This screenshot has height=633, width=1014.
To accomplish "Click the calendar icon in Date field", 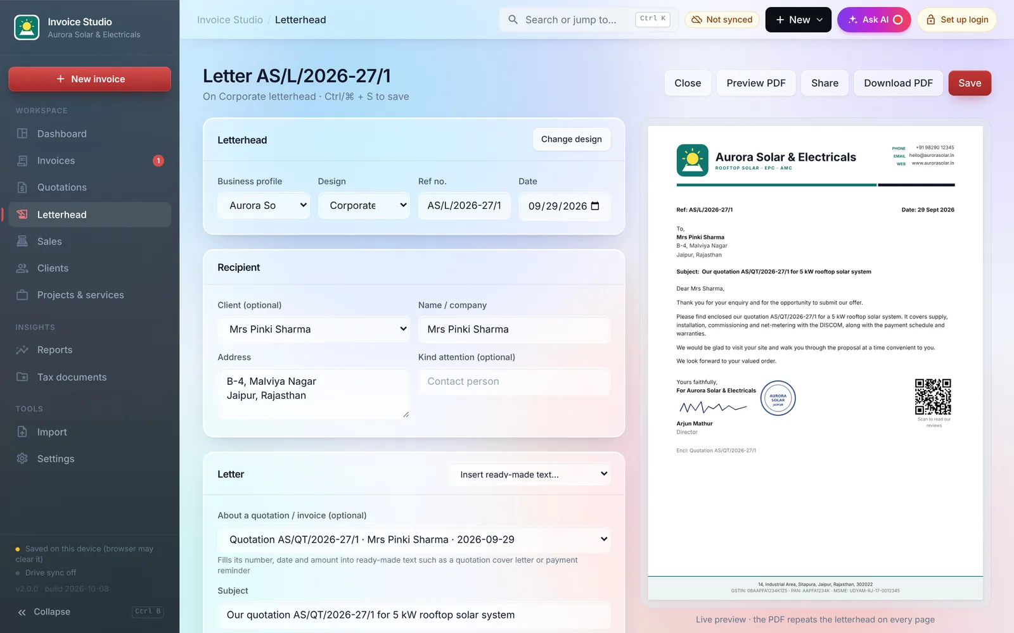I will pyautogui.click(x=595, y=206).
